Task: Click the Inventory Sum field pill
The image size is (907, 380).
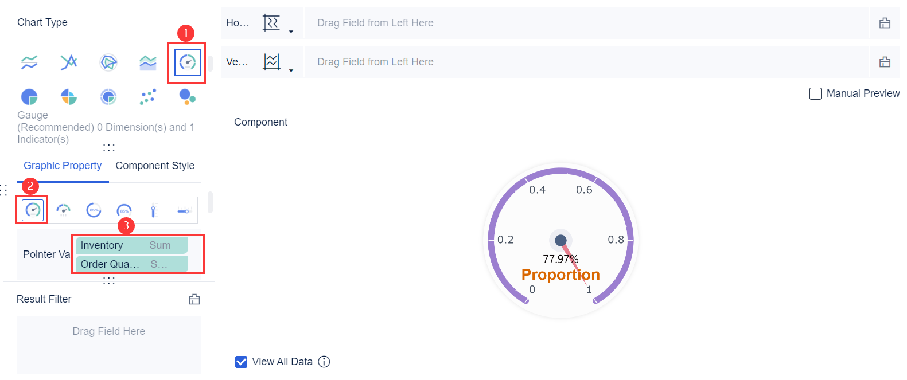Action: [131, 245]
